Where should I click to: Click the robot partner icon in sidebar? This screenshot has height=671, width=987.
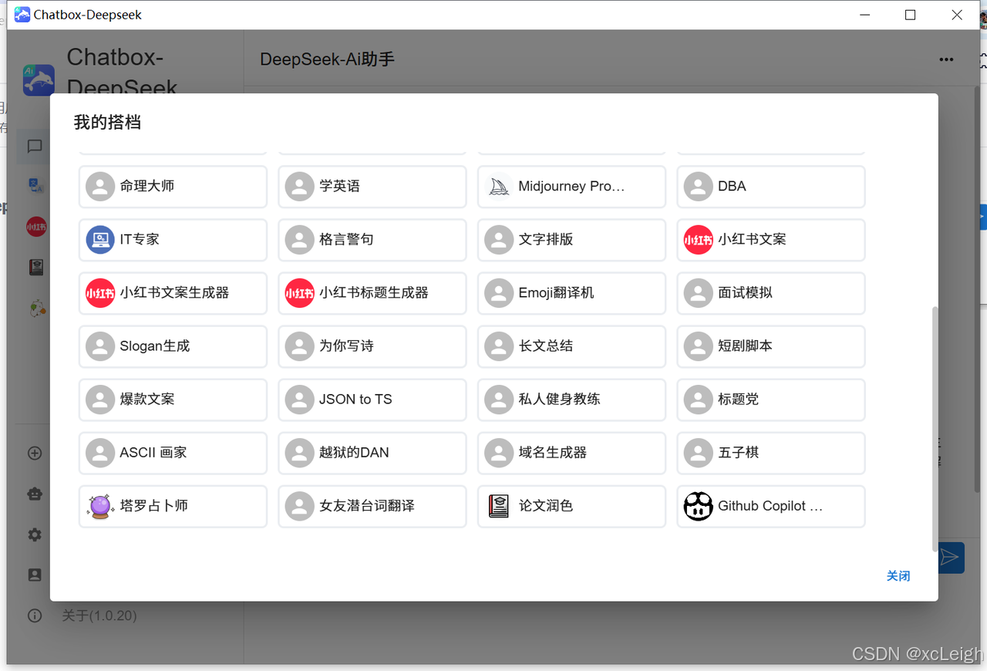coord(35,494)
